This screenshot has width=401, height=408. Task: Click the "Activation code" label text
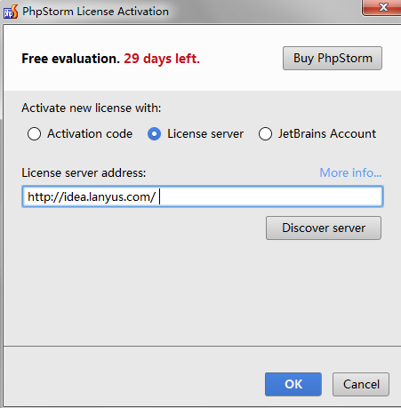[x=90, y=134]
